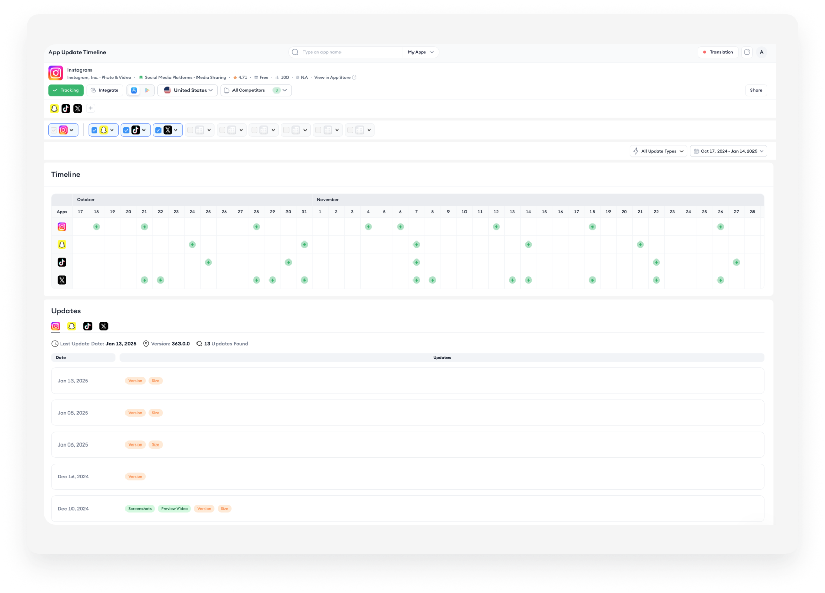Click the X competitor icon below Tracking

click(x=78, y=108)
